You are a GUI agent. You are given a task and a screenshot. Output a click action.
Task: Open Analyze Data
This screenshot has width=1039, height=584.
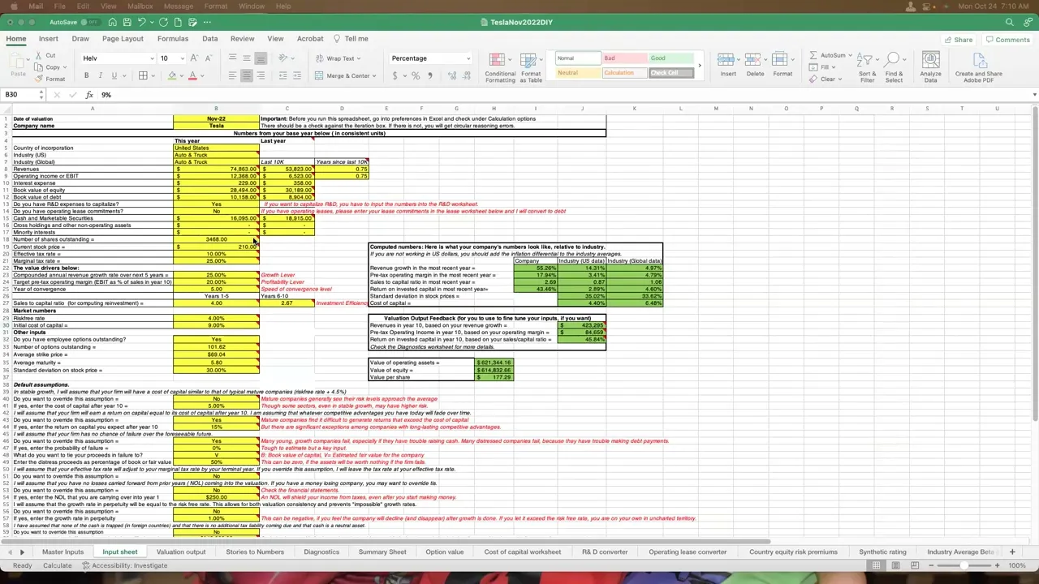930,67
